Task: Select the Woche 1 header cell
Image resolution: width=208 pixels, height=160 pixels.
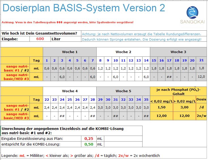Action: pyautogui.click(x=70, y=52)
